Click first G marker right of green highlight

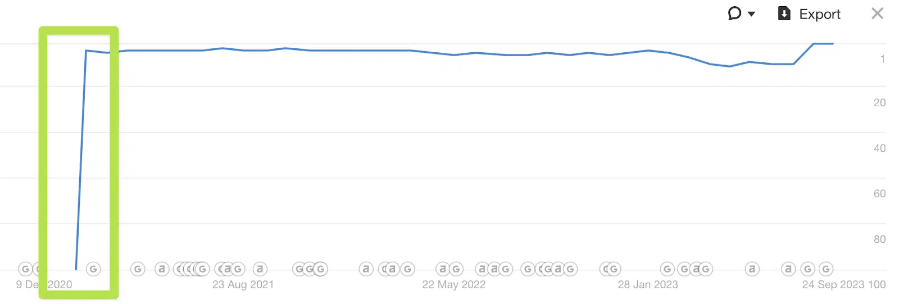pos(138,269)
